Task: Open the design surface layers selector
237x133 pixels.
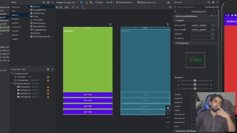Action: [81, 2]
